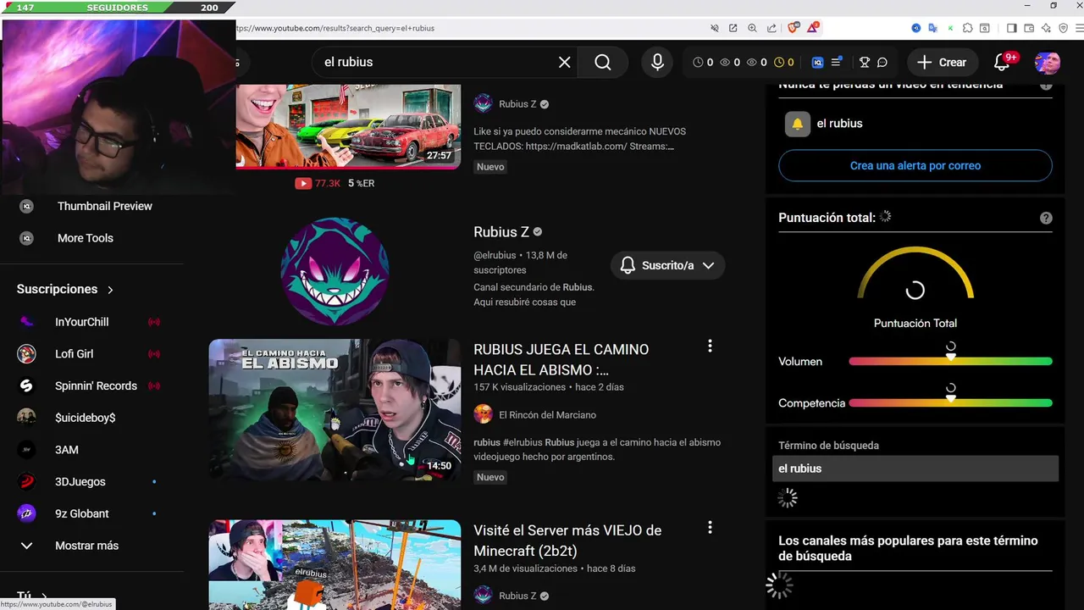Select the el rubius search term row
Screen dimensions: 1084x610
(x=915, y=469)
